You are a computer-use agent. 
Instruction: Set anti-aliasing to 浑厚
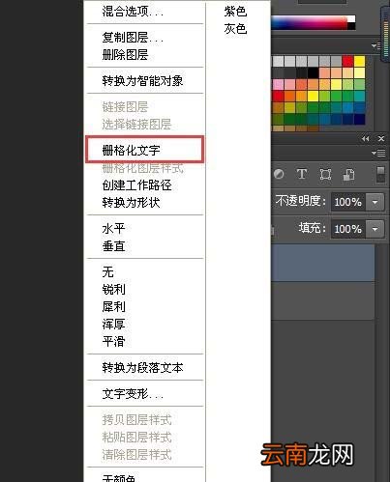[x=113, y=325]
